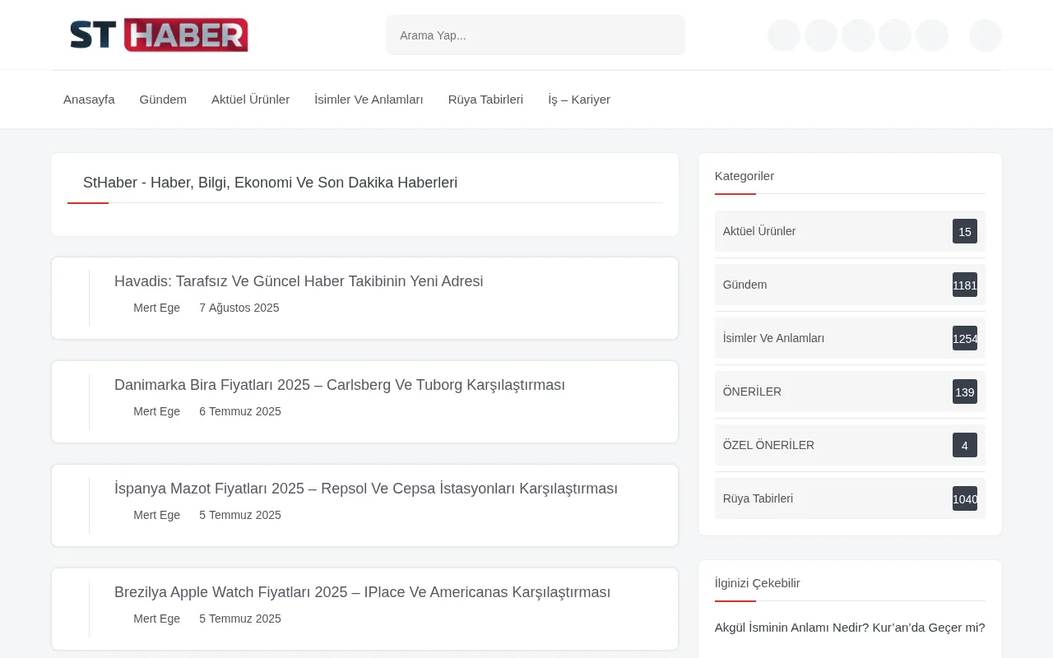
Task: Open the Akgül İsminin Anlamı article link
Action: (850, 627)
